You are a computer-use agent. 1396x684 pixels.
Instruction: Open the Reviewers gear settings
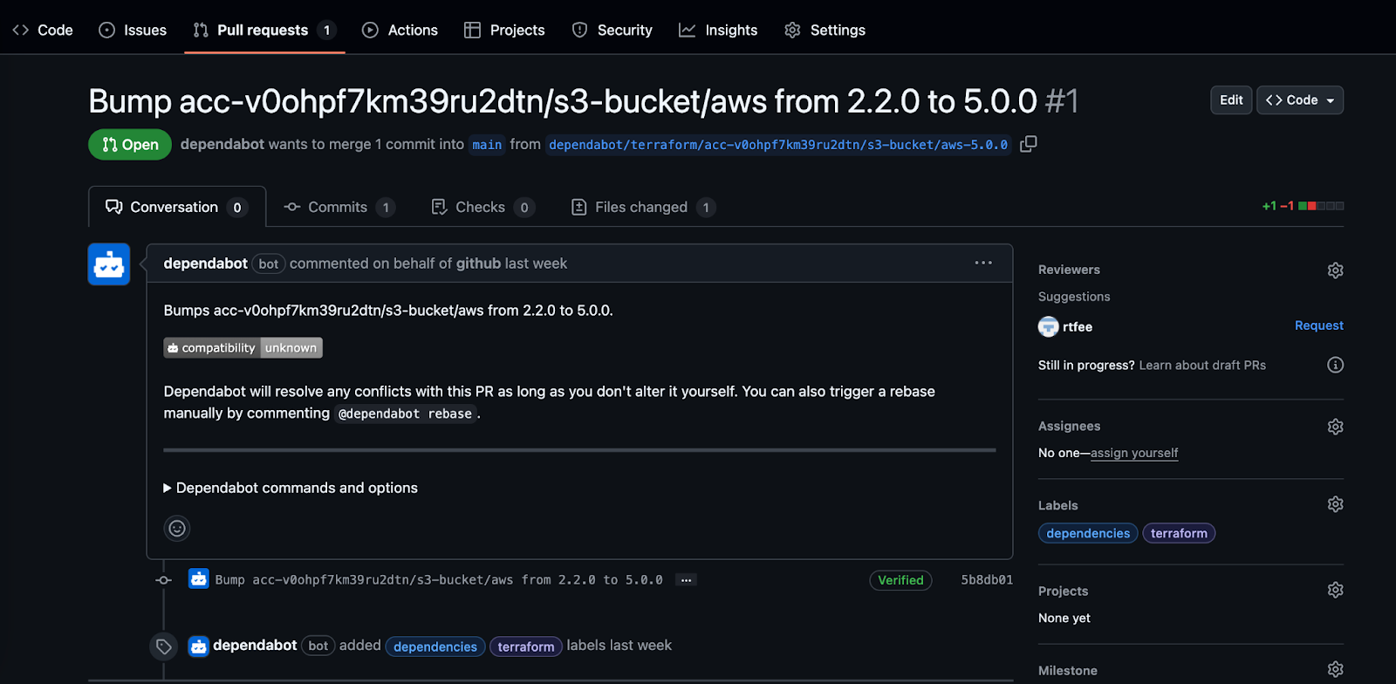click(x=1335, y=270)
